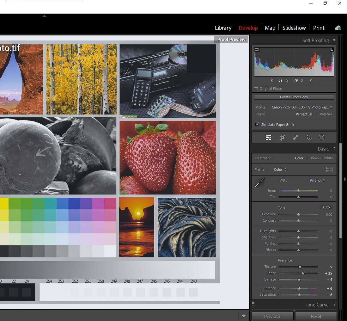347x321 pixels.
Task: Collapse the Soft Proofing panel
Action: (334, 40)
